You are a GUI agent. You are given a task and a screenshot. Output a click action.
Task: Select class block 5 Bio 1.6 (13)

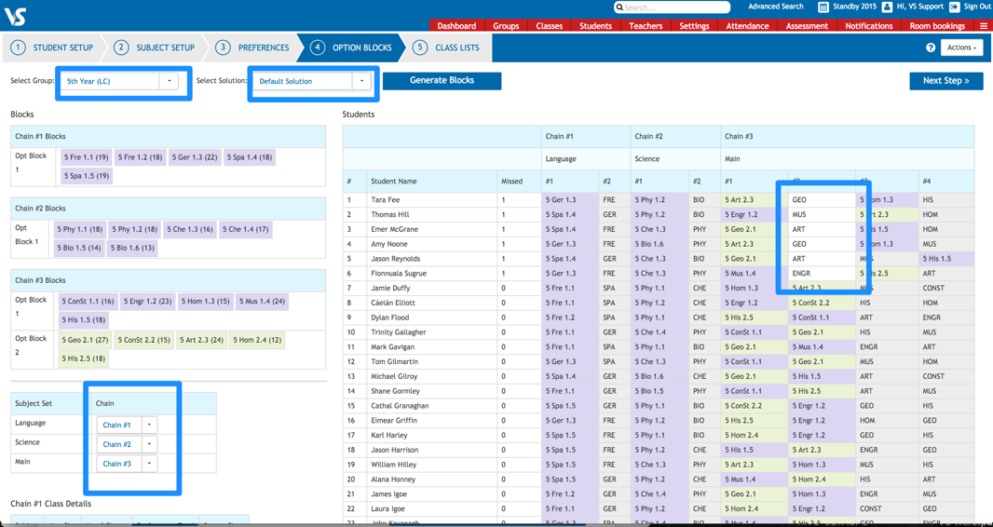click(x=131, y=248)
